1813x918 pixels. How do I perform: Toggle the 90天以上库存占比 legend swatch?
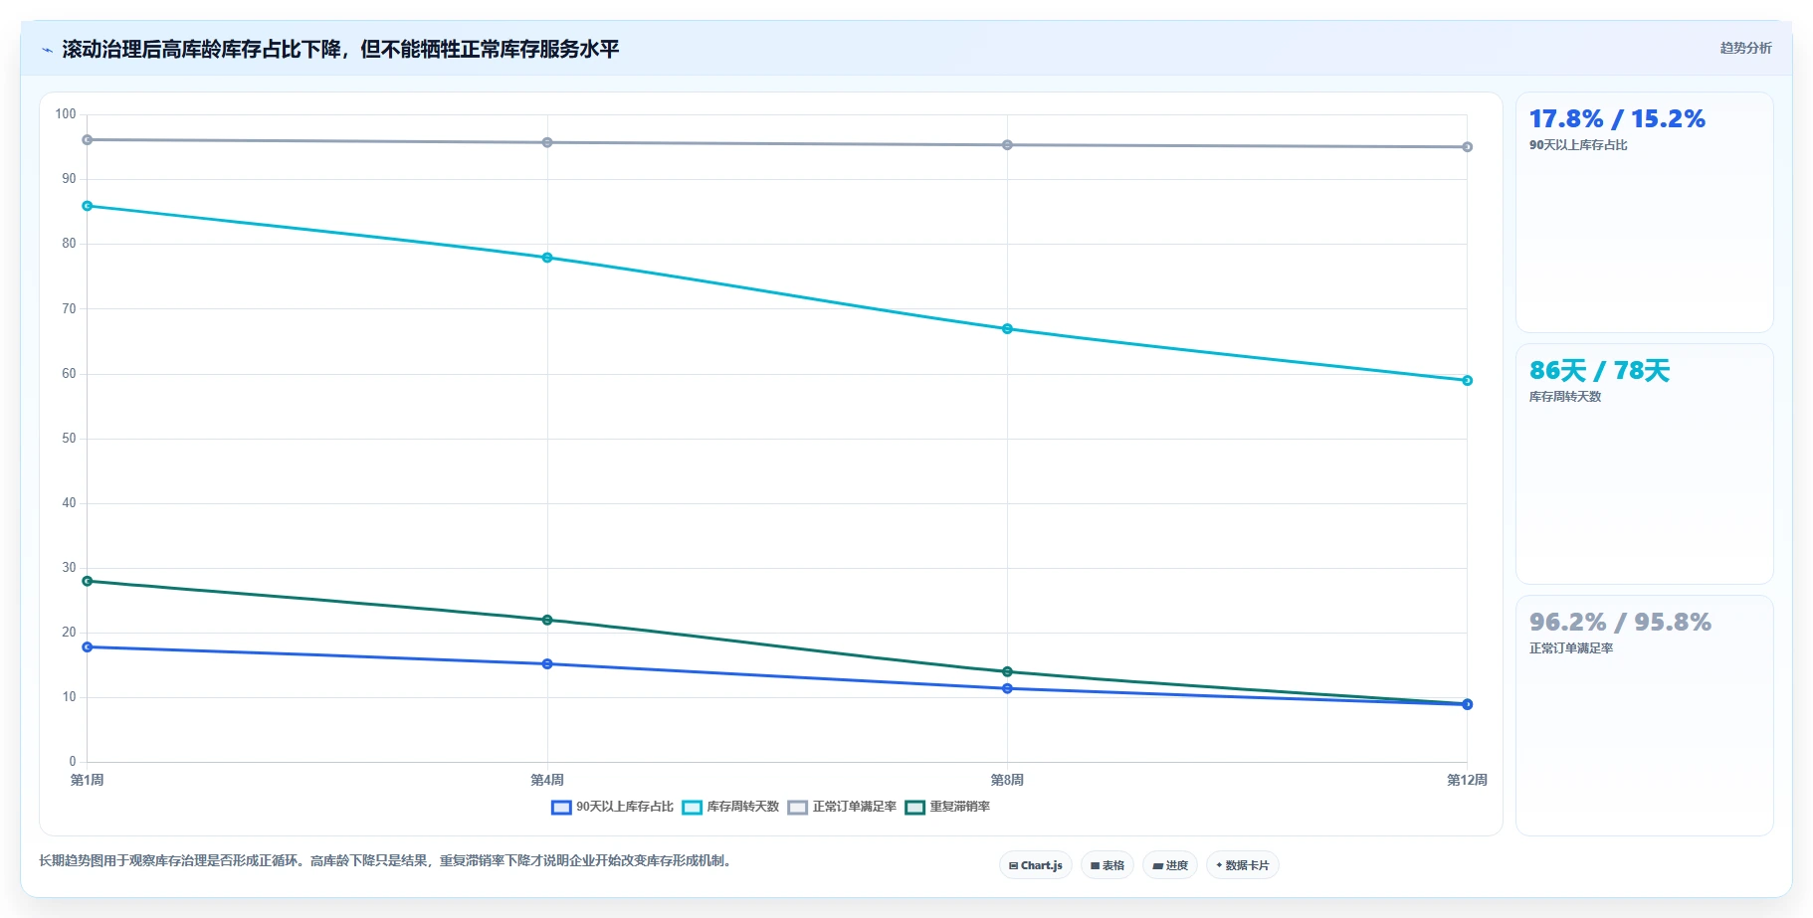561,807
